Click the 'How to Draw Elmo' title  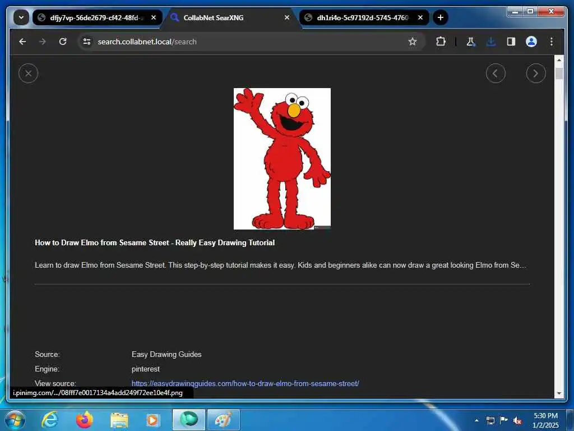[155, 242]
